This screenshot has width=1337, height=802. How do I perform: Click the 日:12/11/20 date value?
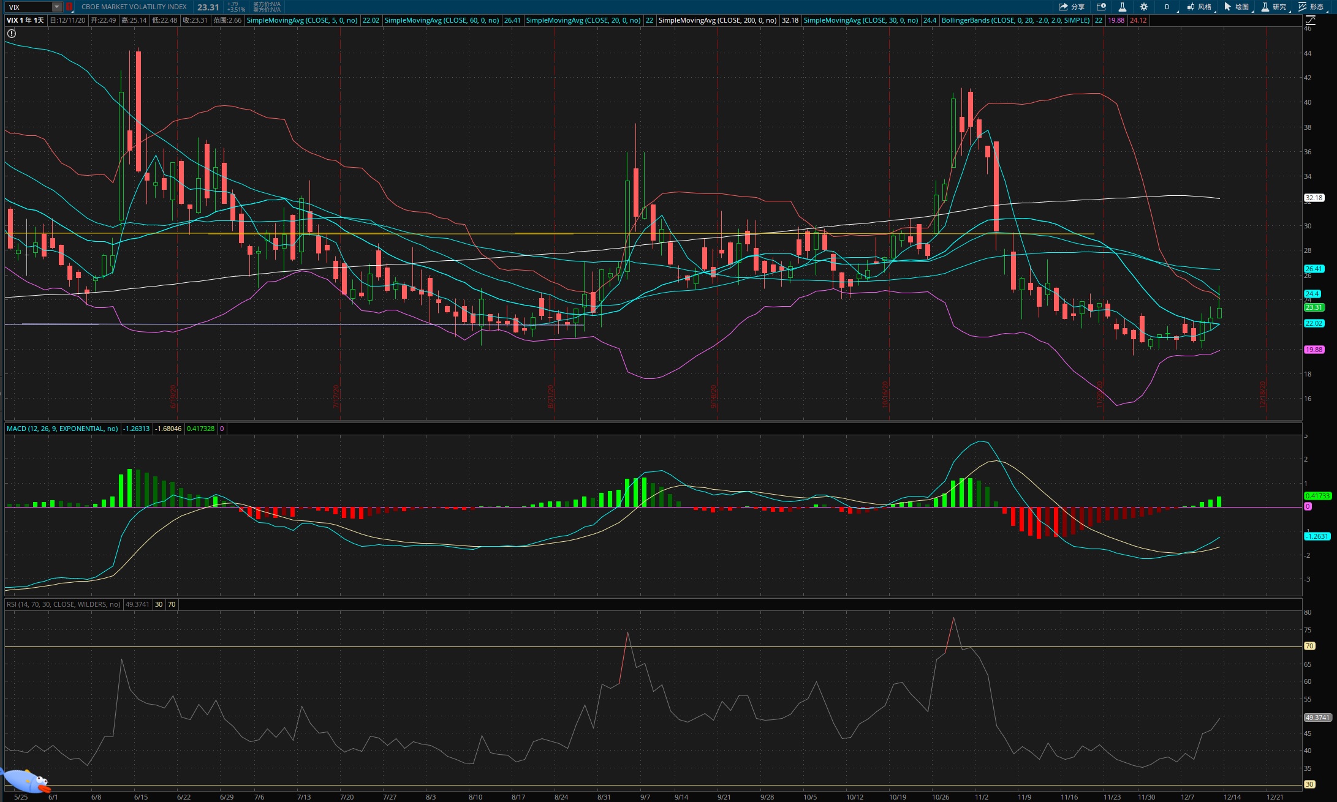pyautogui.click(x=68, y=20)
